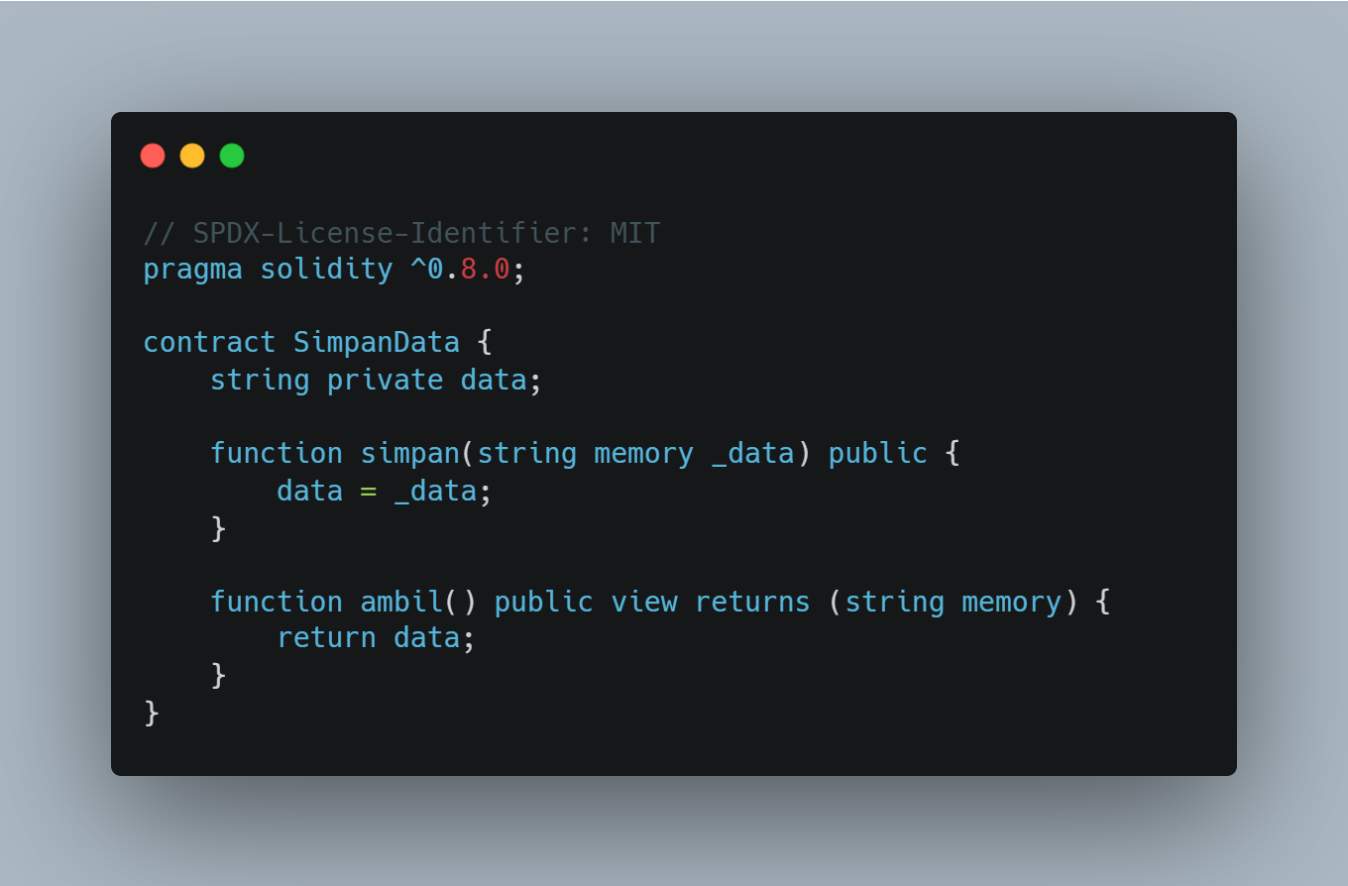1348x886 pixels.
Task: Click the opening brace after SimpanData
Action: 485,343
